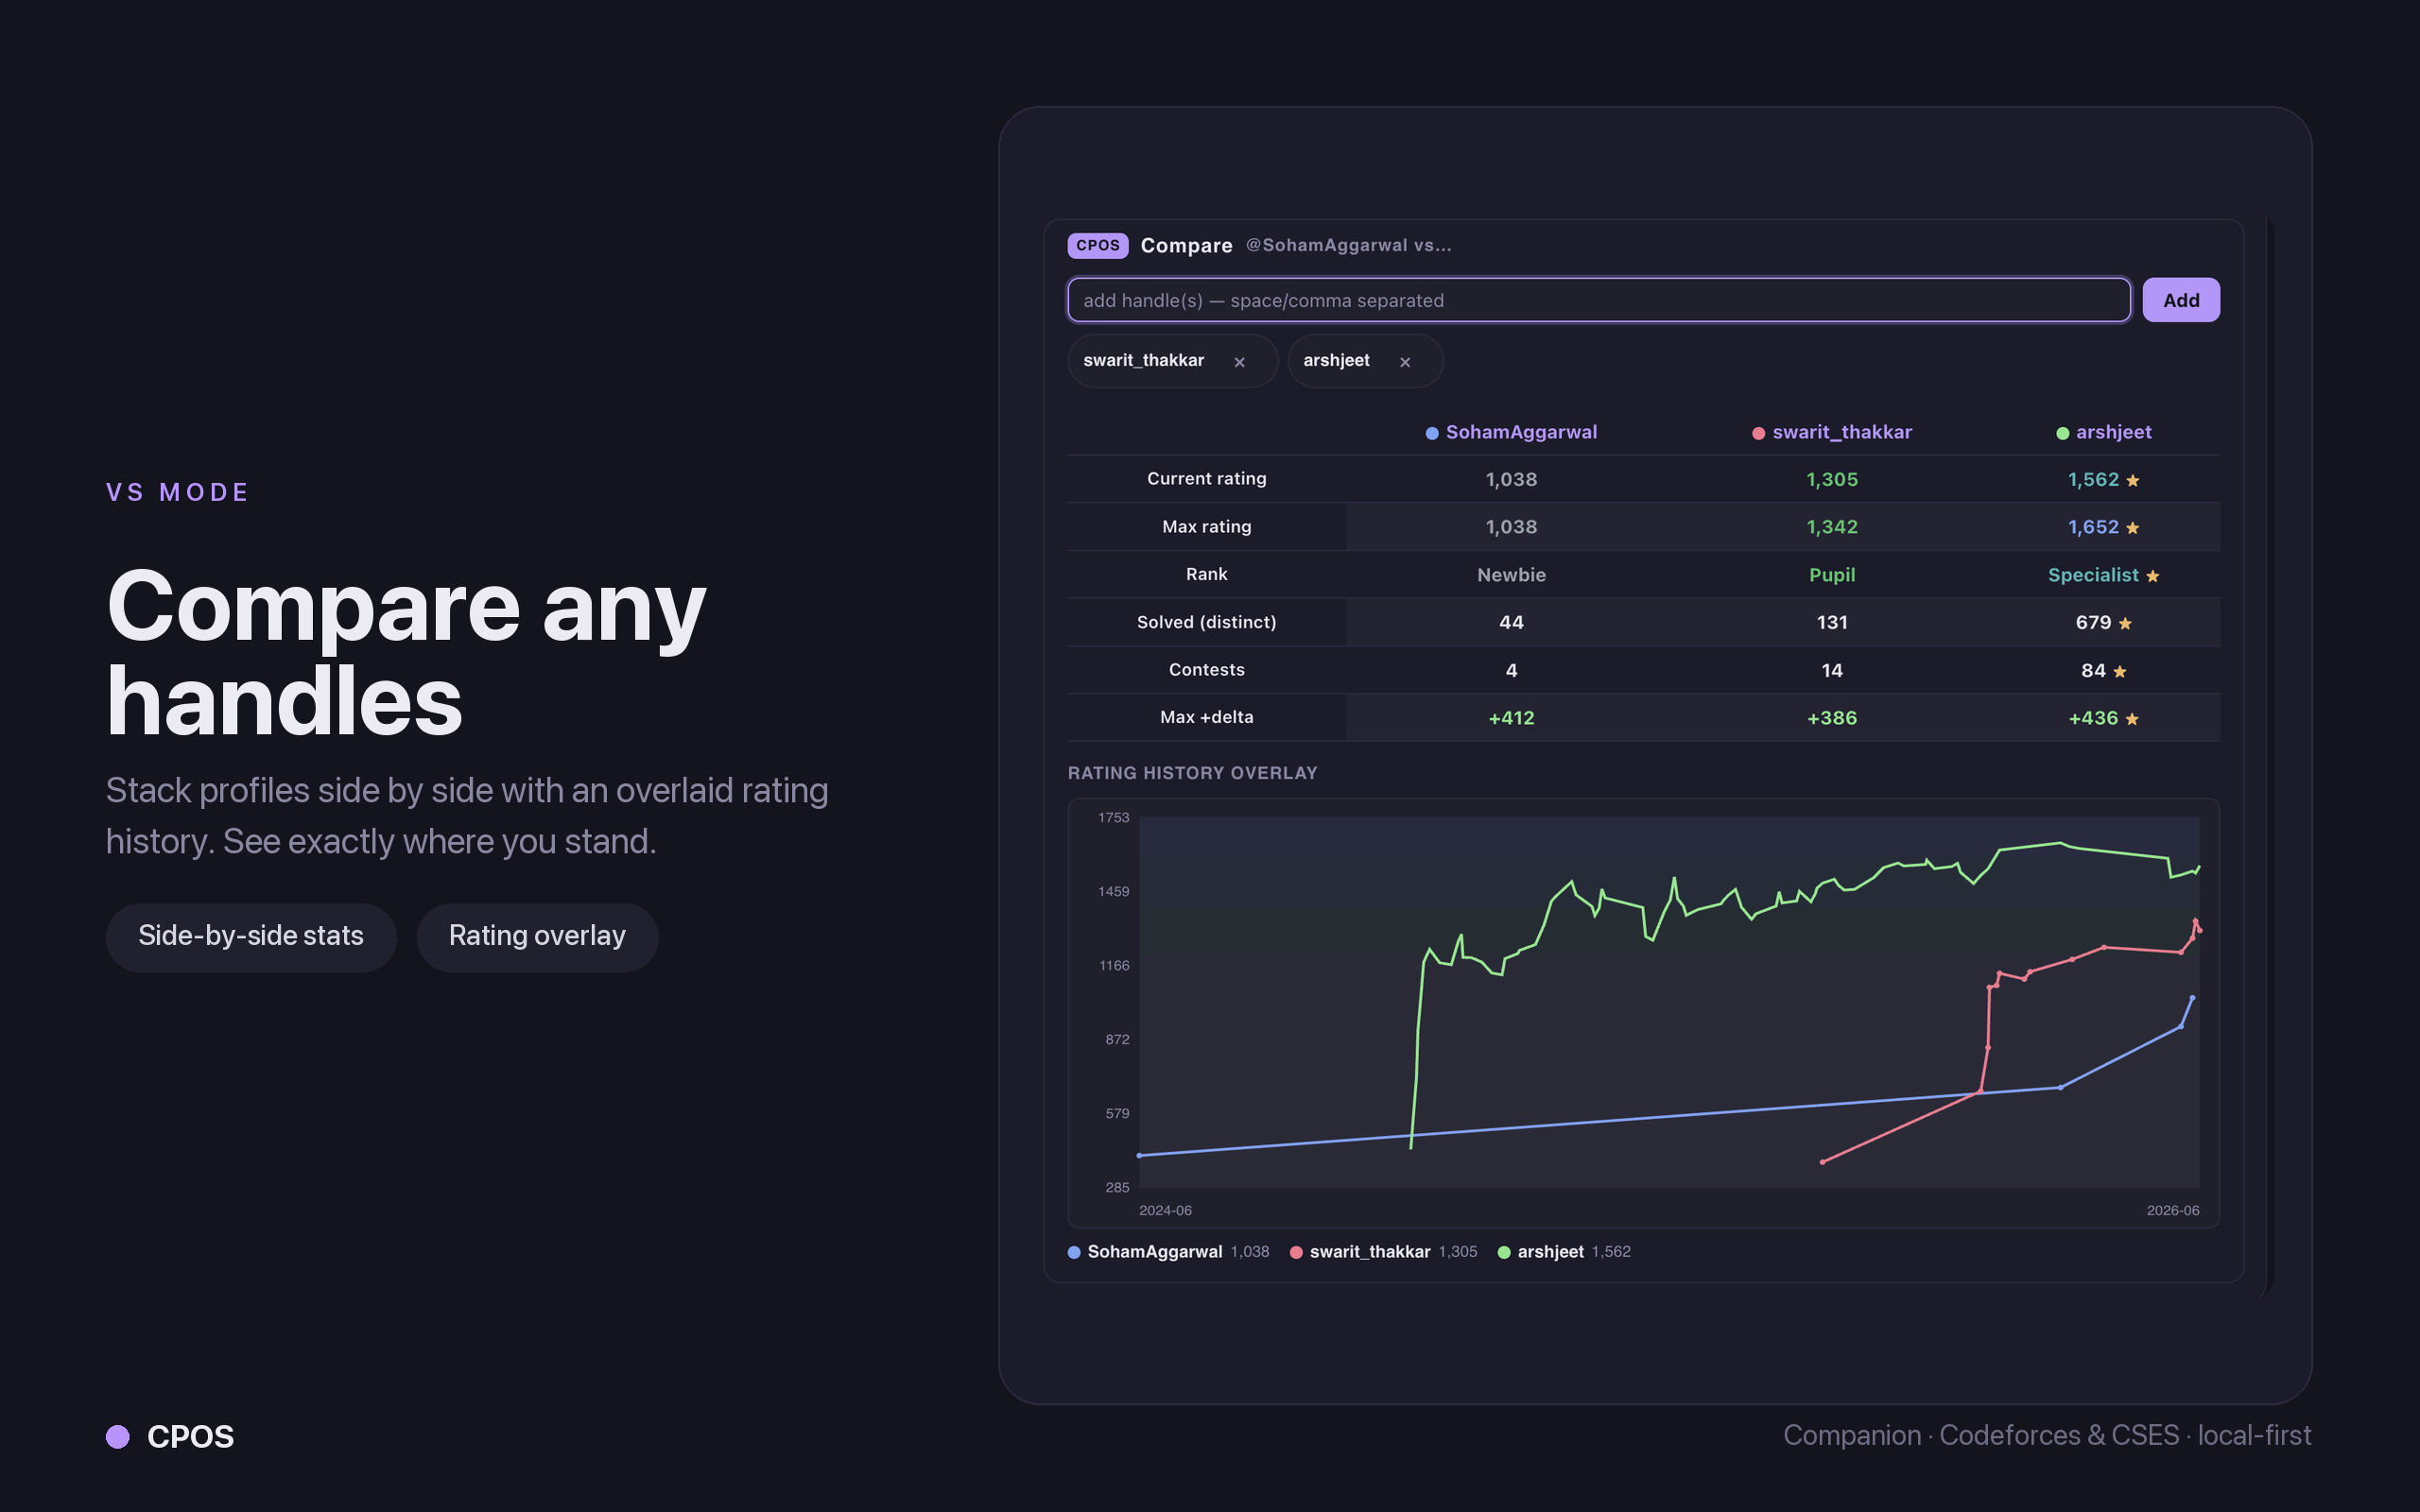Click the 2024-06 x-axis label

pyautogui.click(x=1165, y=1211)
